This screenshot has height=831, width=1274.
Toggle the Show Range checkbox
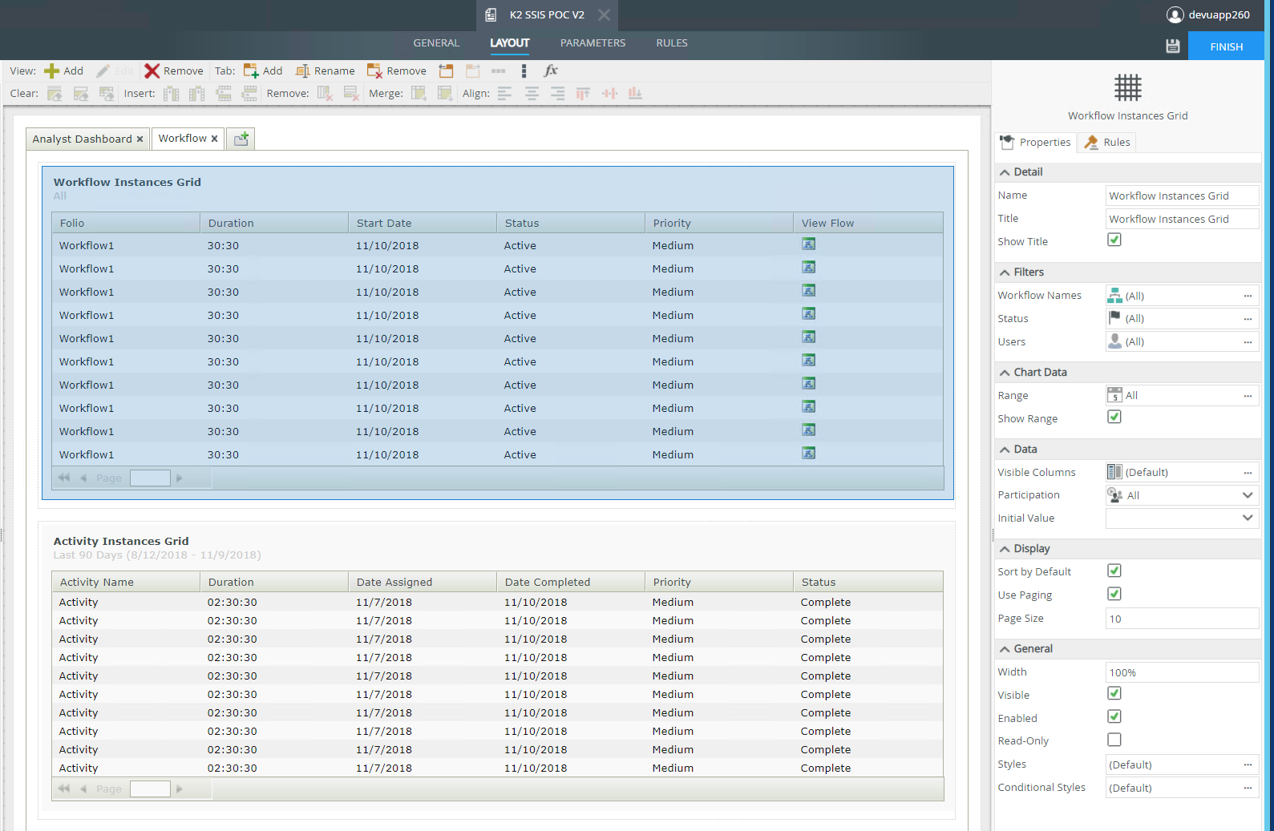tap(1114, 418)
